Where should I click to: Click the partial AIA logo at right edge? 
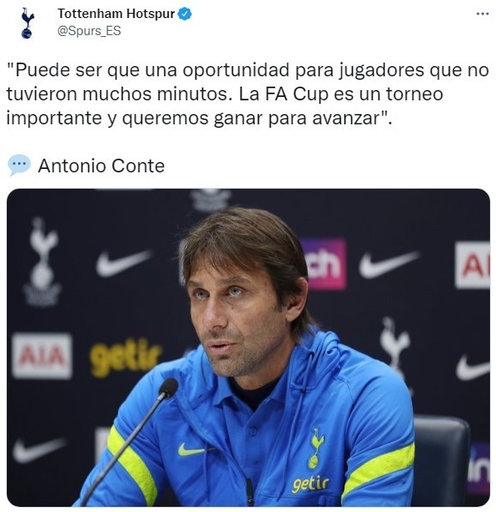pos(473,265)
